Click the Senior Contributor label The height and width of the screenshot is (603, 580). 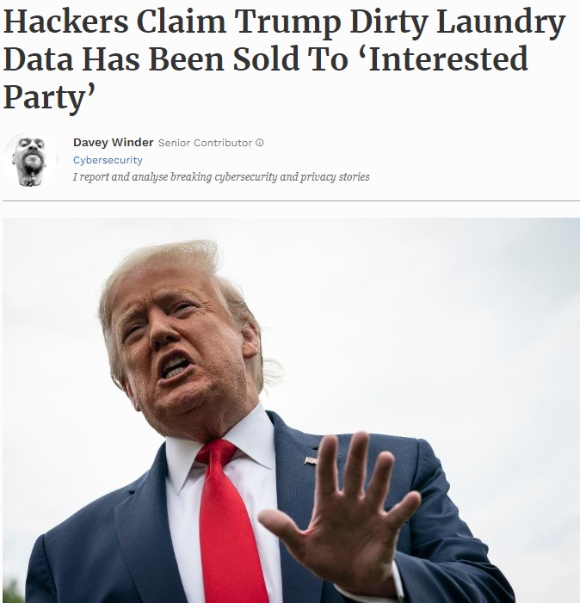[205, 143]
